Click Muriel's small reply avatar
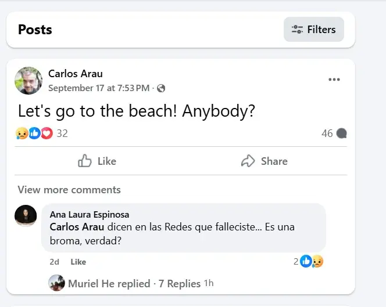Viewport: 386px width, 307px height. click(56, 283)
